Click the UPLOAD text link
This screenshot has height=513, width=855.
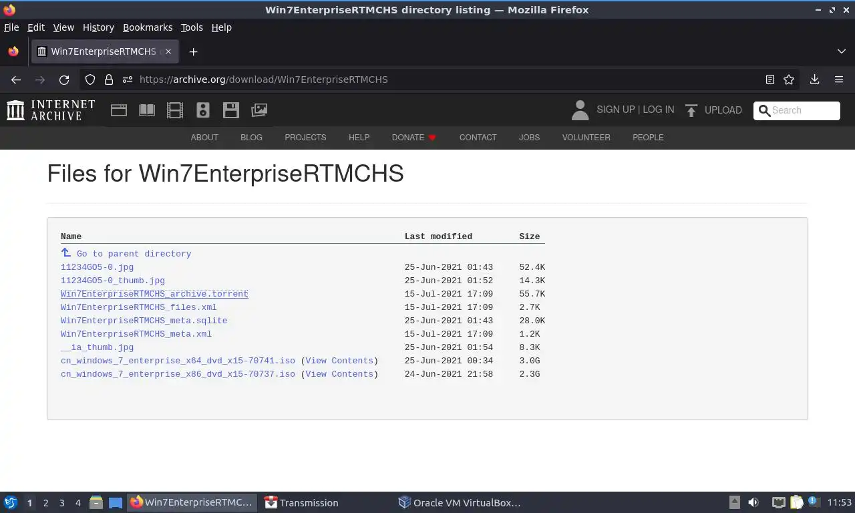pyautogui.click(x=723, y=110)
